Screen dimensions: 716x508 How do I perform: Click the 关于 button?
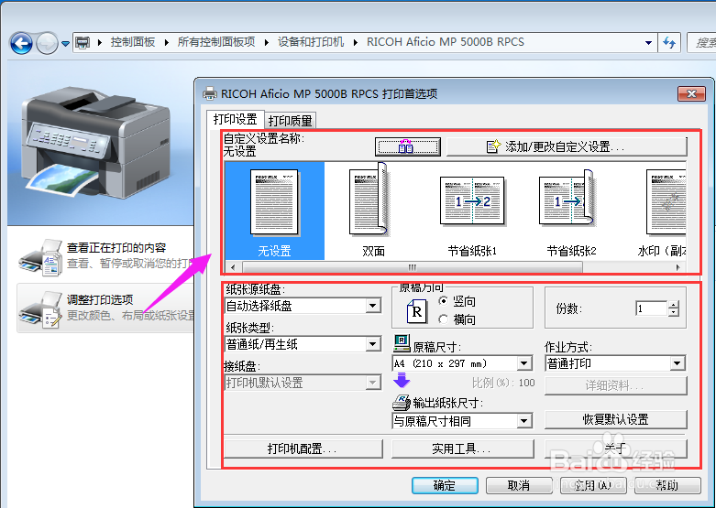click(615, 449)
